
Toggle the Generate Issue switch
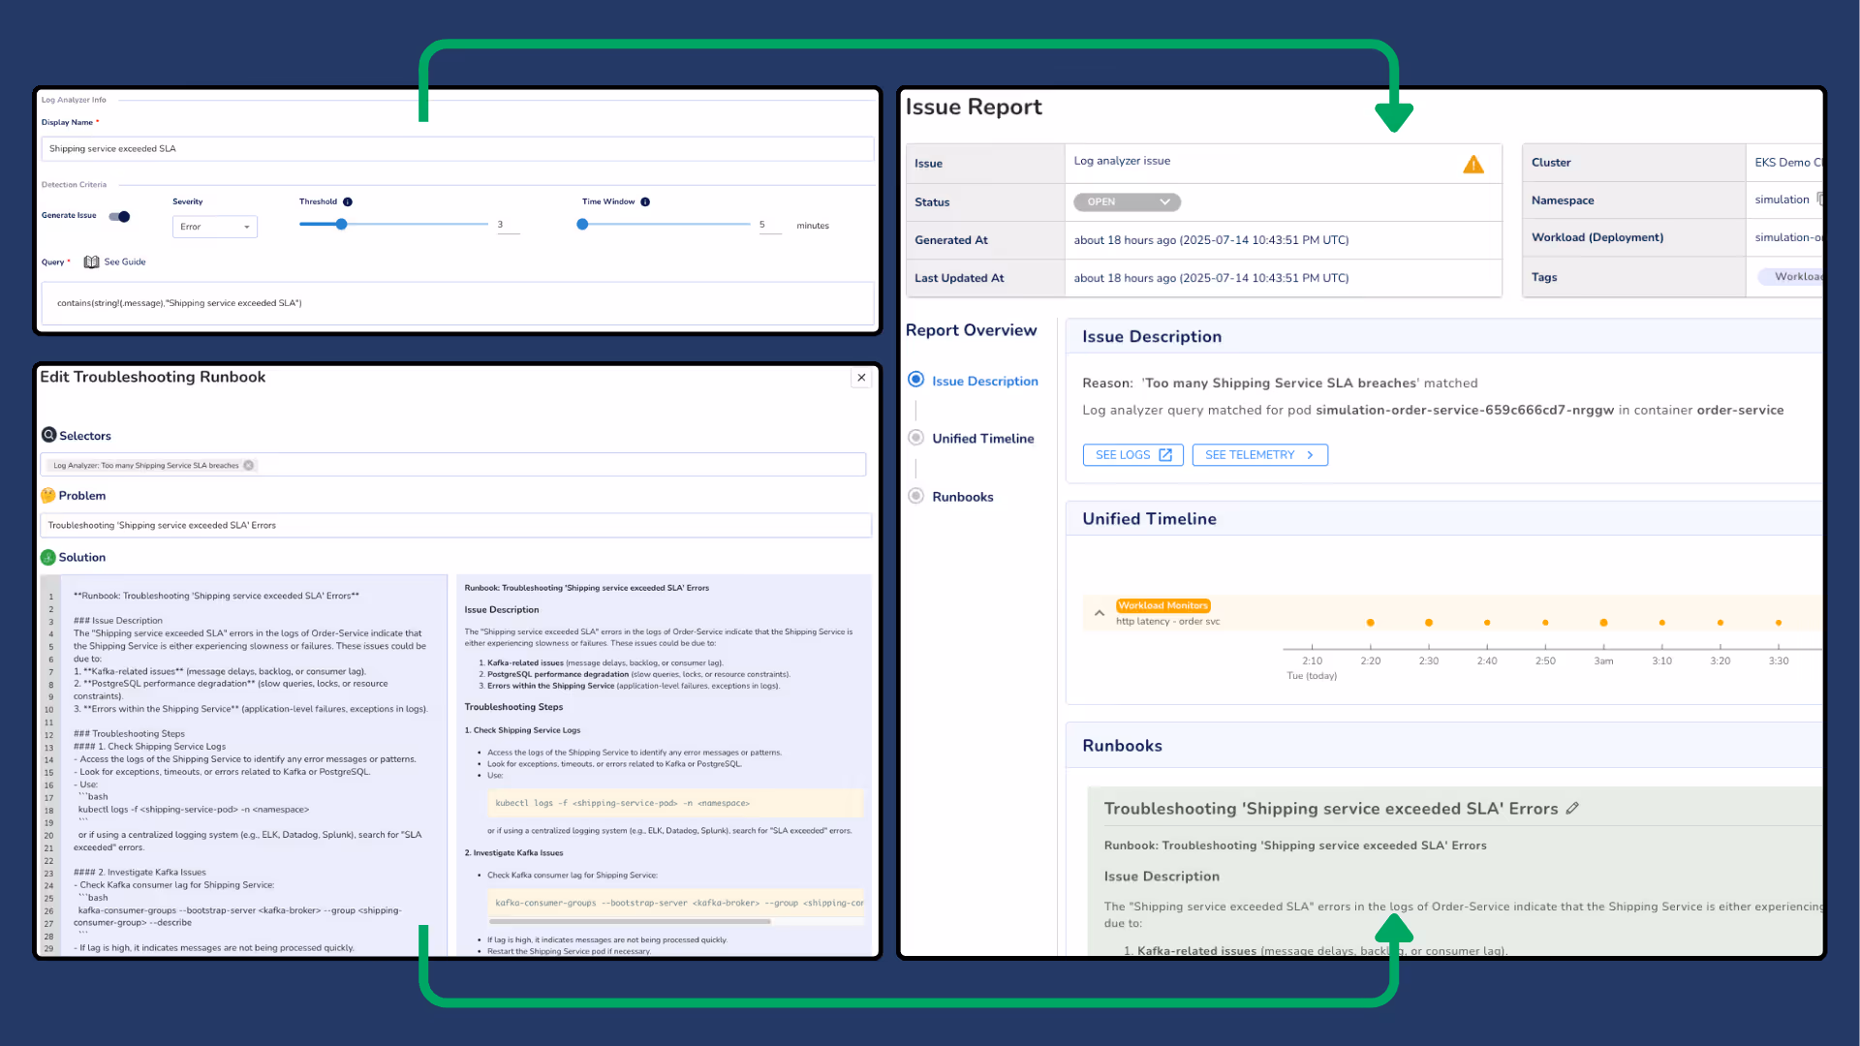[119, 216]
